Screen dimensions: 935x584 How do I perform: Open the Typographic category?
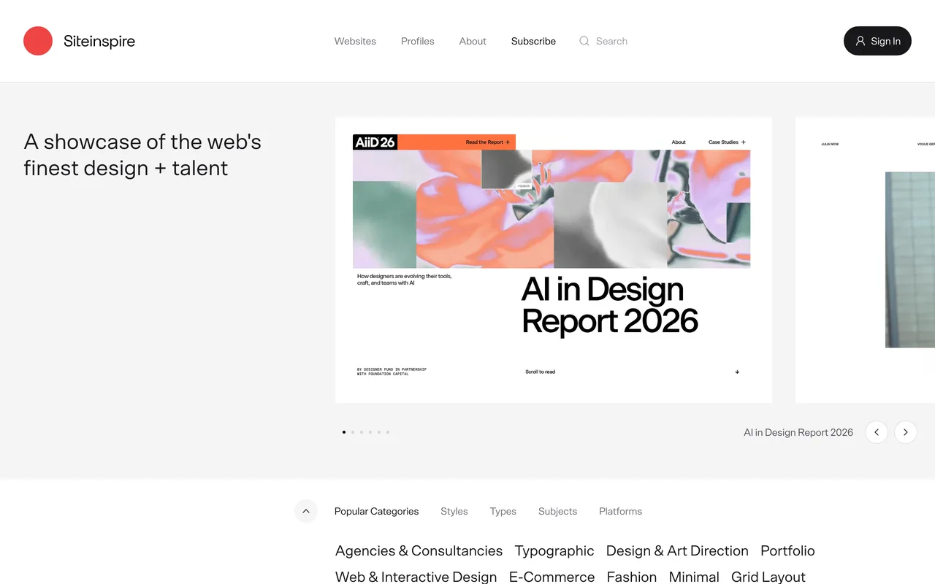[554, 551]
